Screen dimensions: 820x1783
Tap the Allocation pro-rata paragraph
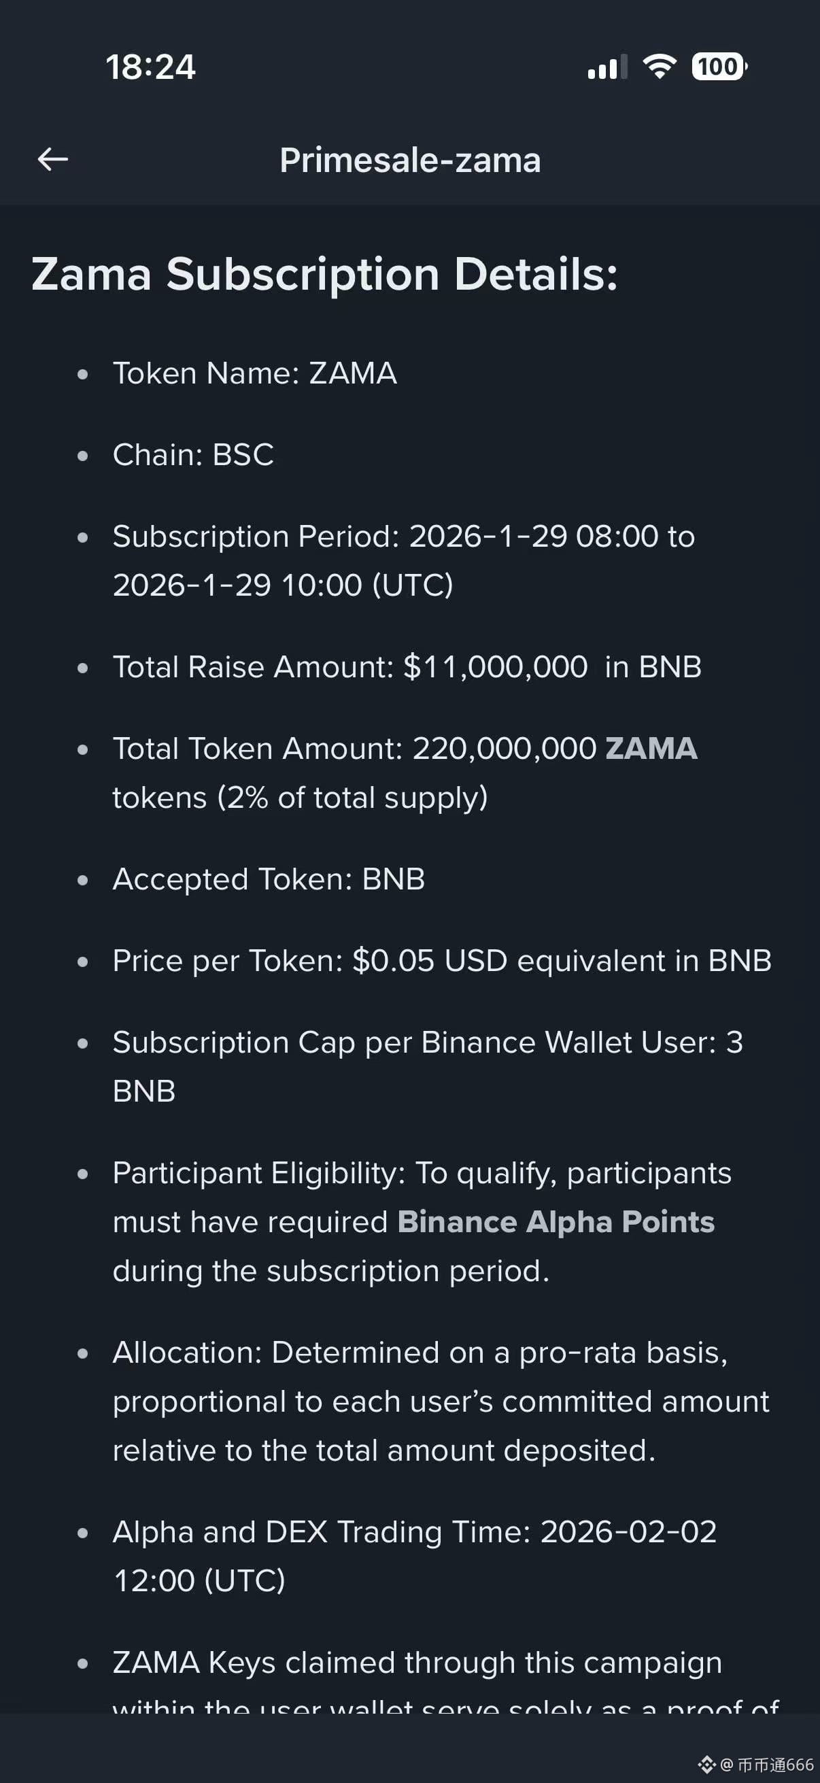(440, 1401)
